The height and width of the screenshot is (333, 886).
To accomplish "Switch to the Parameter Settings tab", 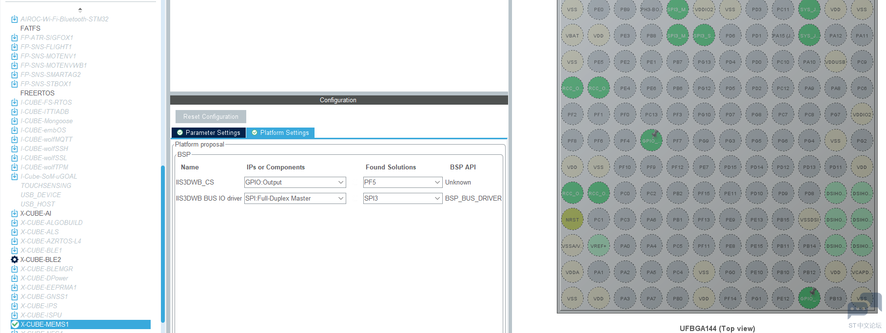I will (x=209, y=132).
